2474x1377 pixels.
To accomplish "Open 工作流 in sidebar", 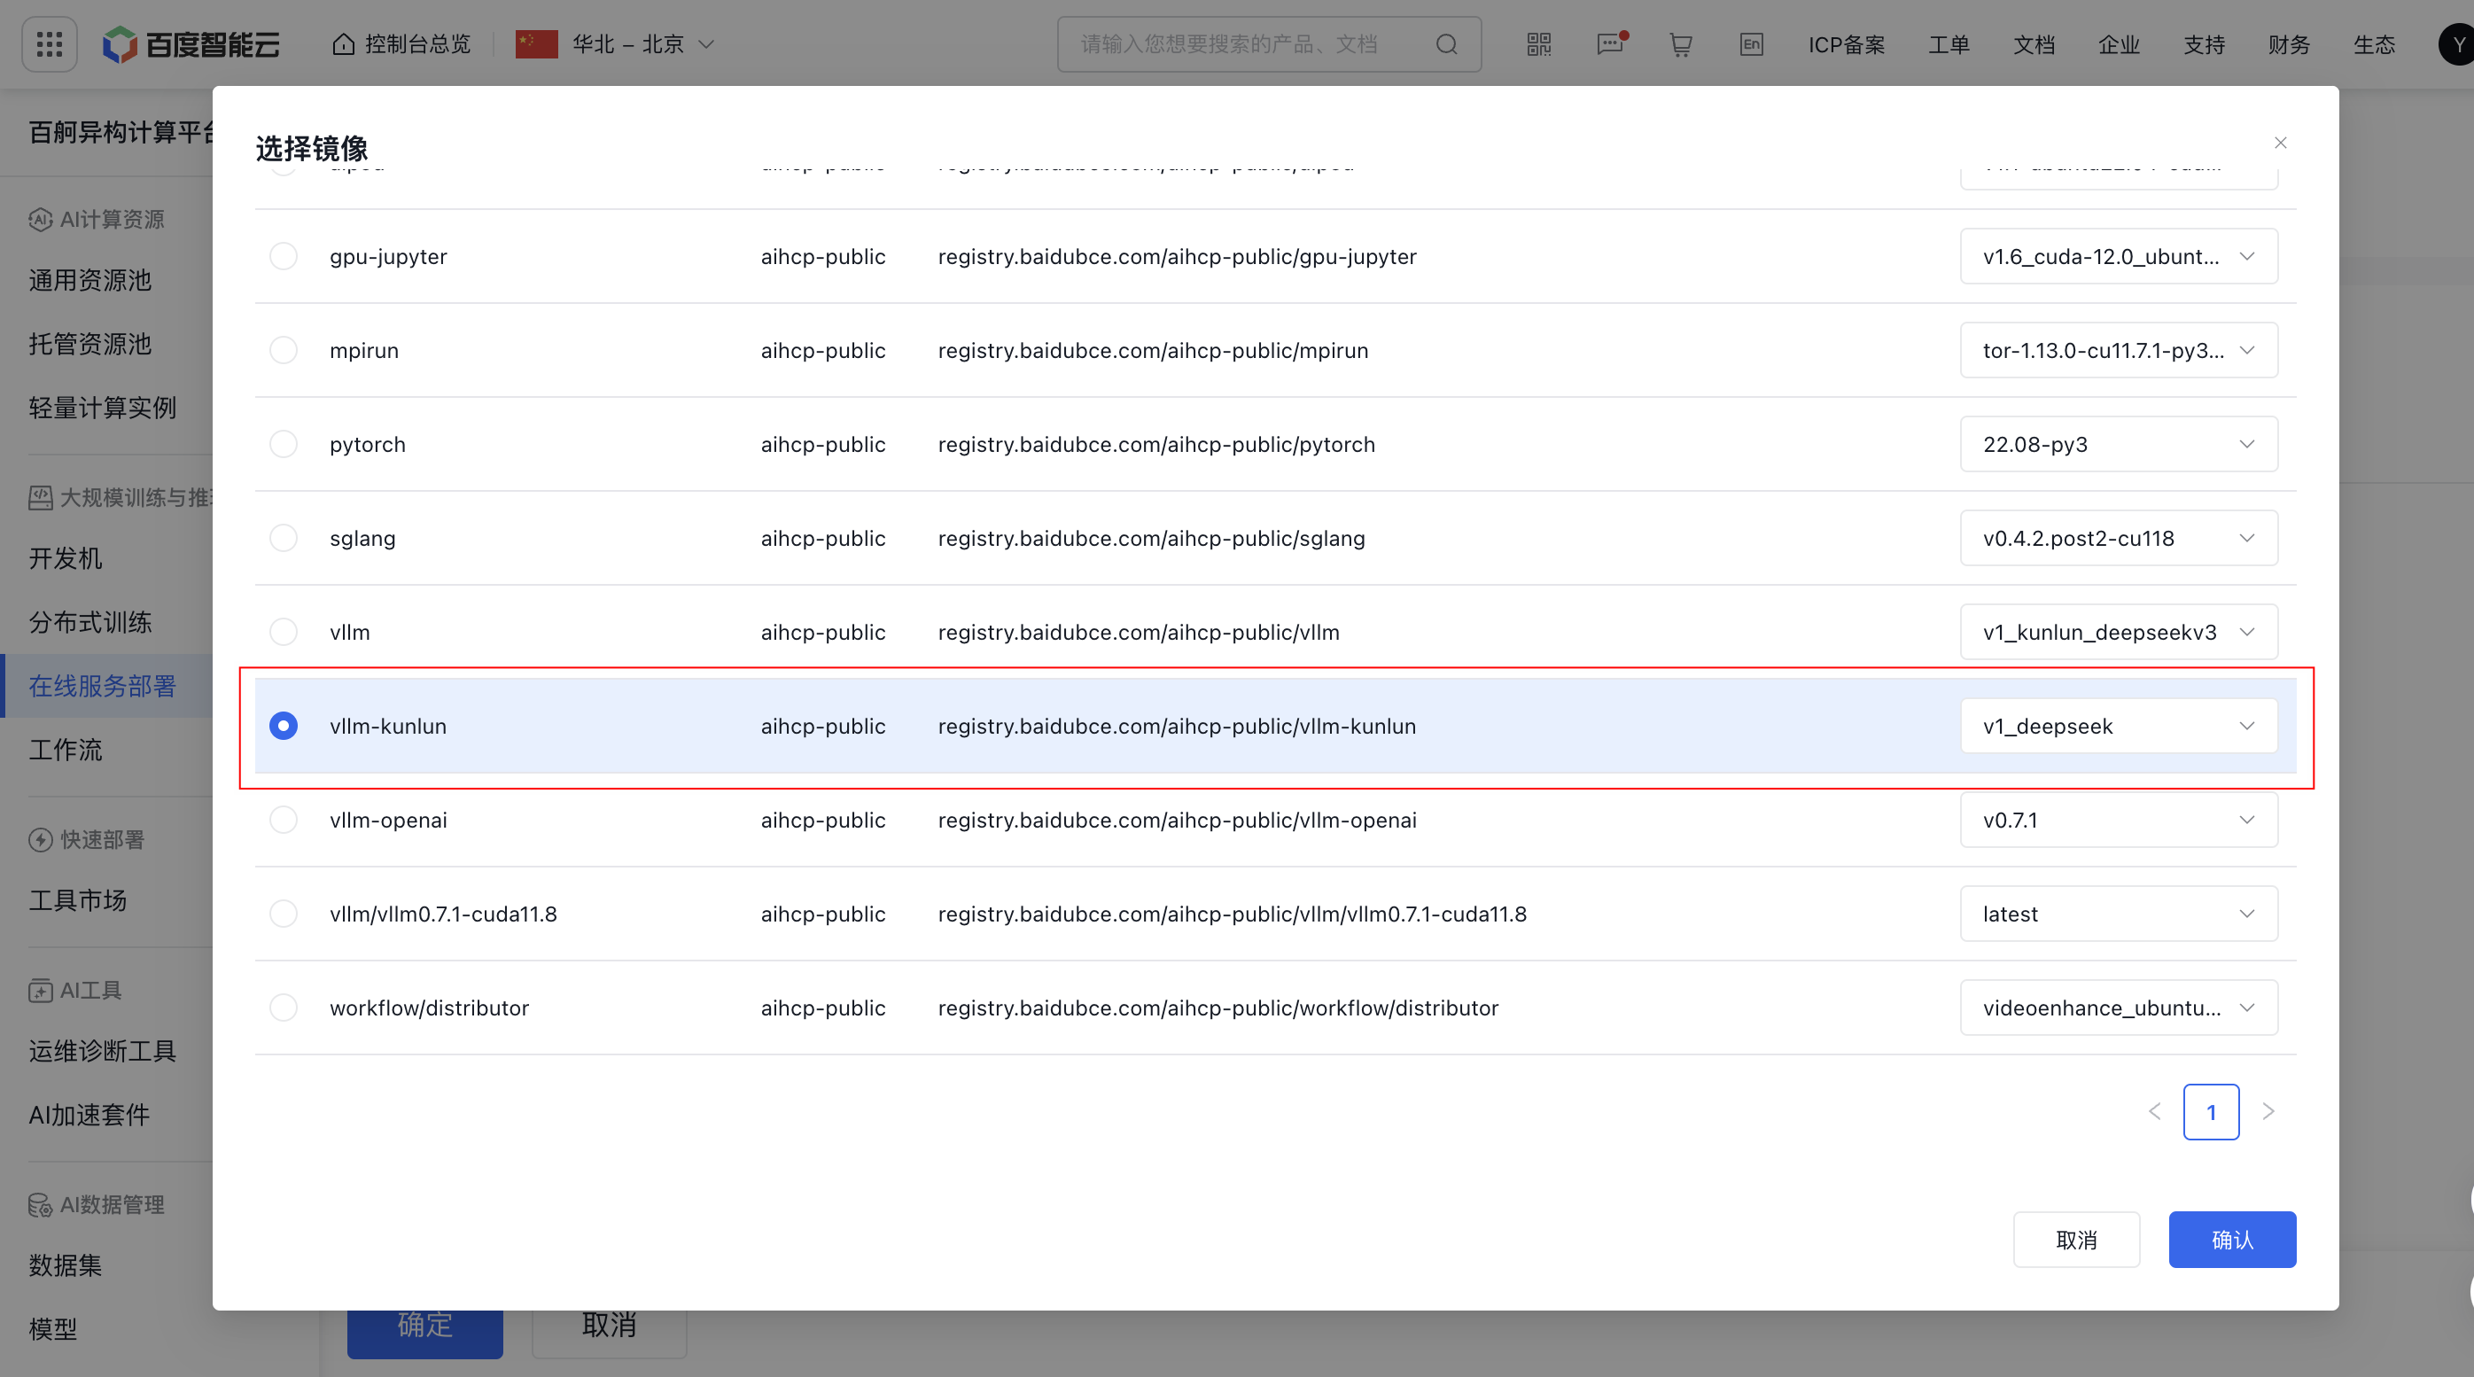I will (66, 749).
